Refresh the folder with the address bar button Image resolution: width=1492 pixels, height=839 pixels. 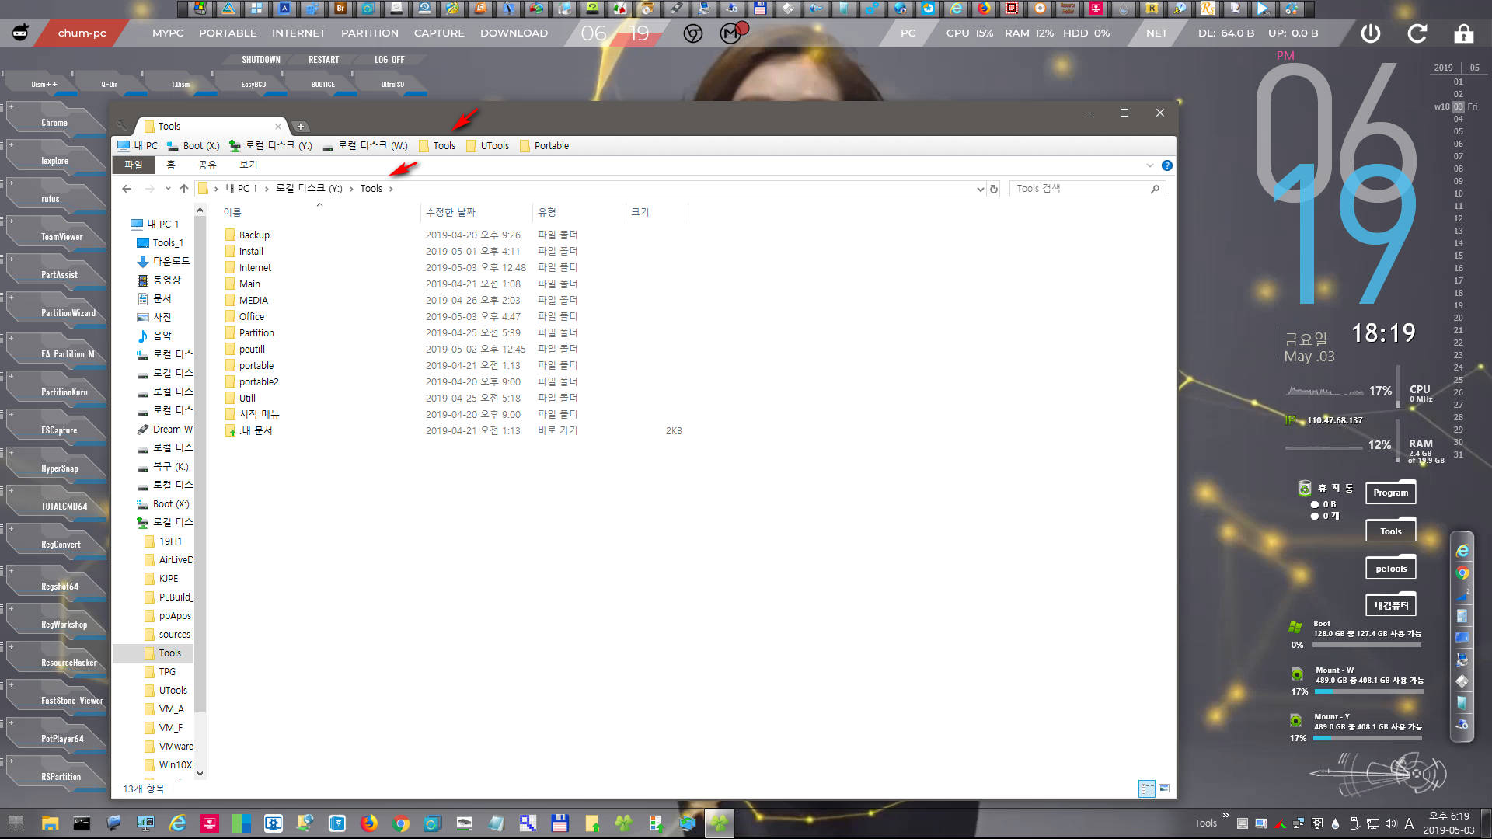[x=993, y=189]
